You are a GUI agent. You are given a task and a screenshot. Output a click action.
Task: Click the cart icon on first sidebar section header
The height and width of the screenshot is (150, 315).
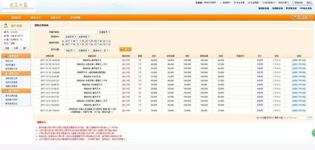tap(6, 56)
